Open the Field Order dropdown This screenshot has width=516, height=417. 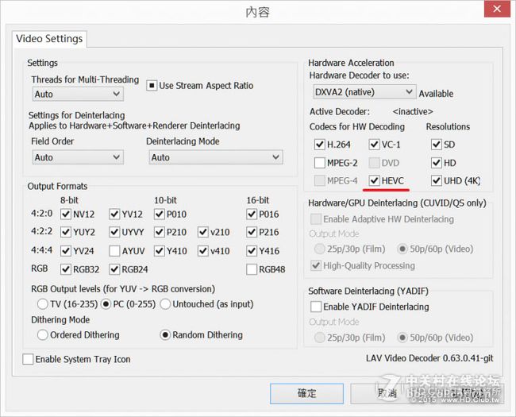(x=78, y=157)
